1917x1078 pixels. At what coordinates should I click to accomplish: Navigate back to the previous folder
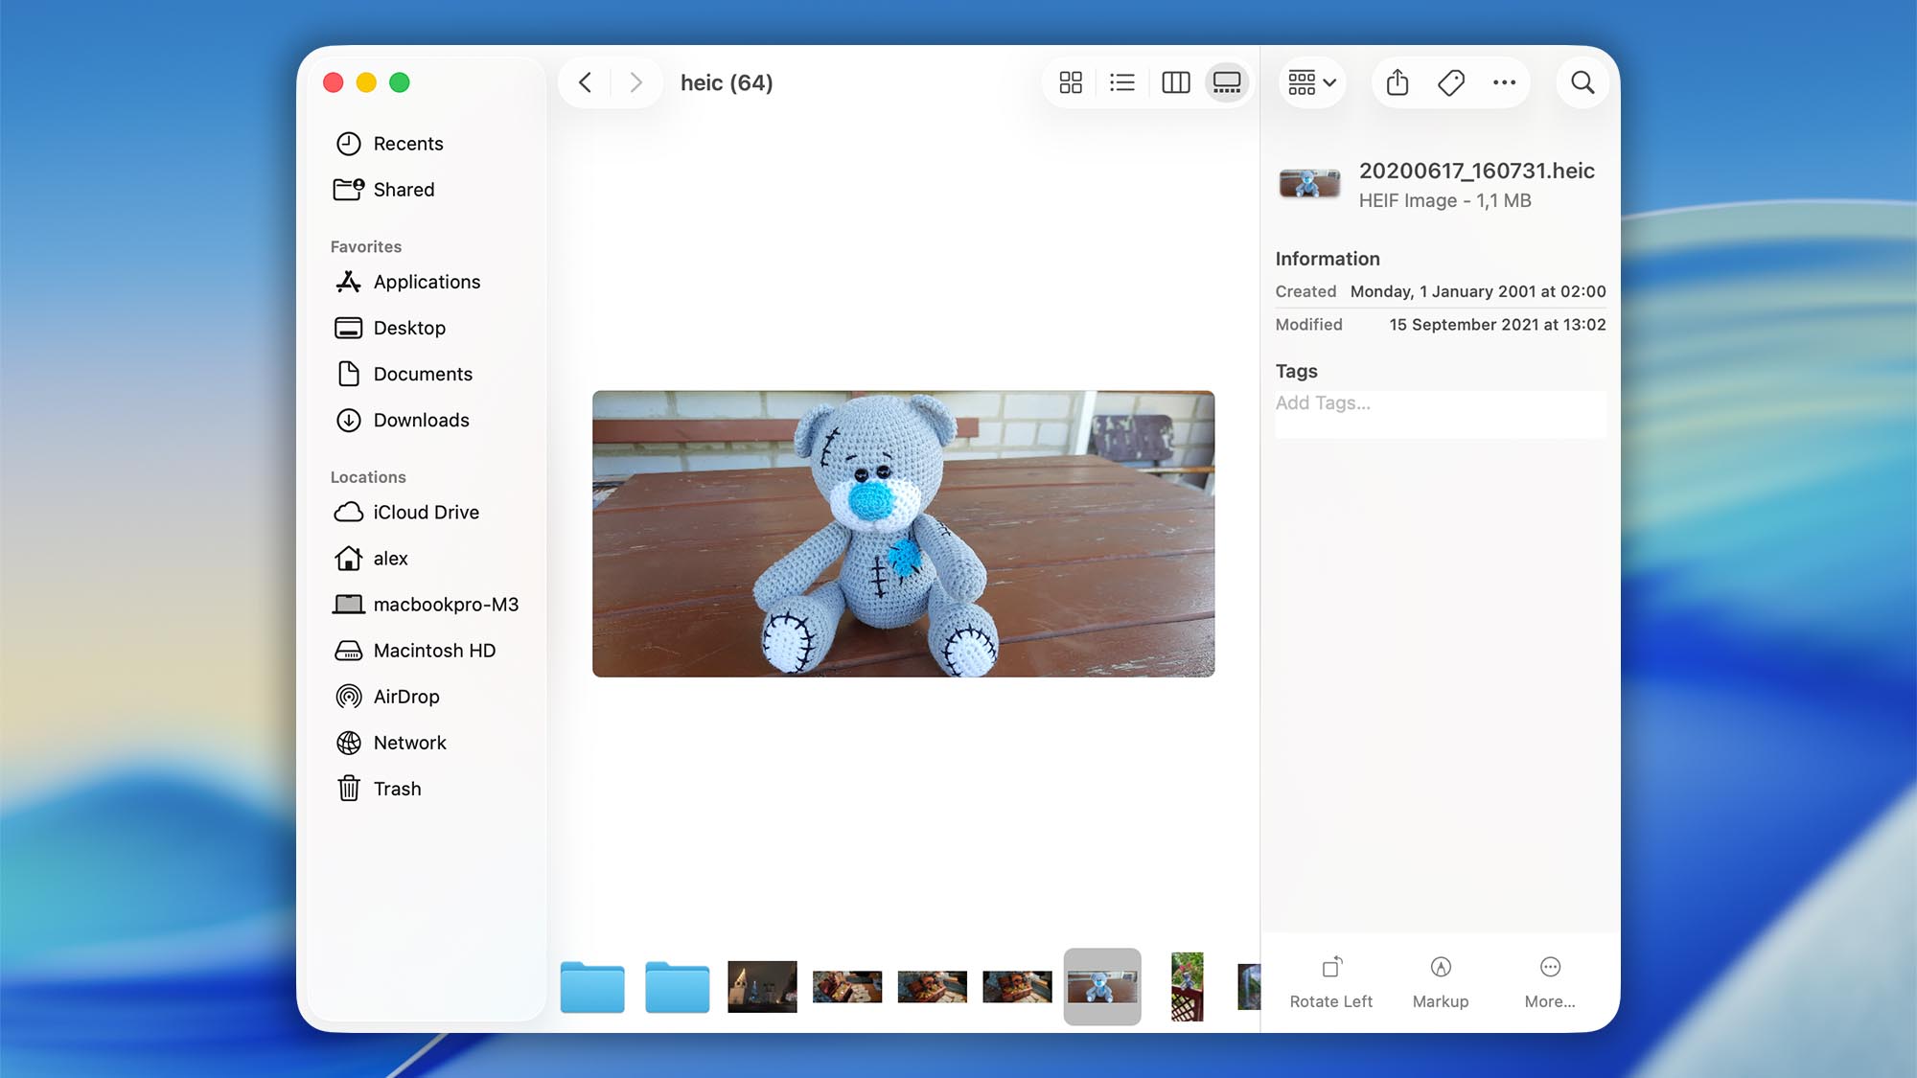click(585, 82)
